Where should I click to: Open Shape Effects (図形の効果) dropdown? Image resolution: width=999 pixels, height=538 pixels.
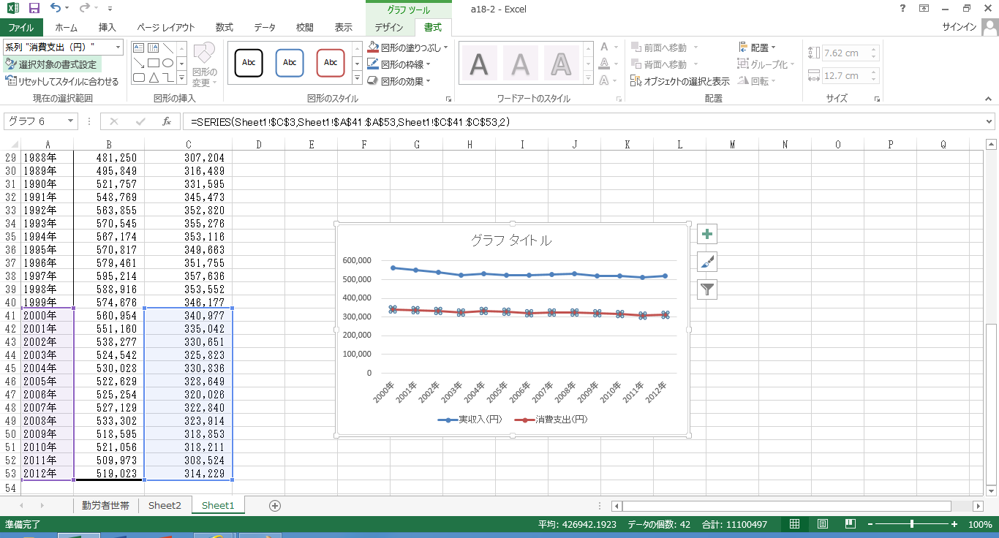[x=399, y=81]
